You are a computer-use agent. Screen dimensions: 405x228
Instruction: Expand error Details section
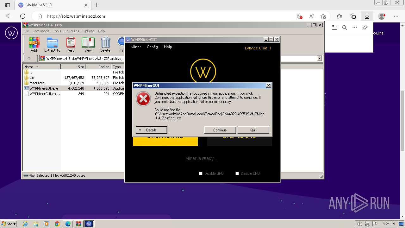151,130
